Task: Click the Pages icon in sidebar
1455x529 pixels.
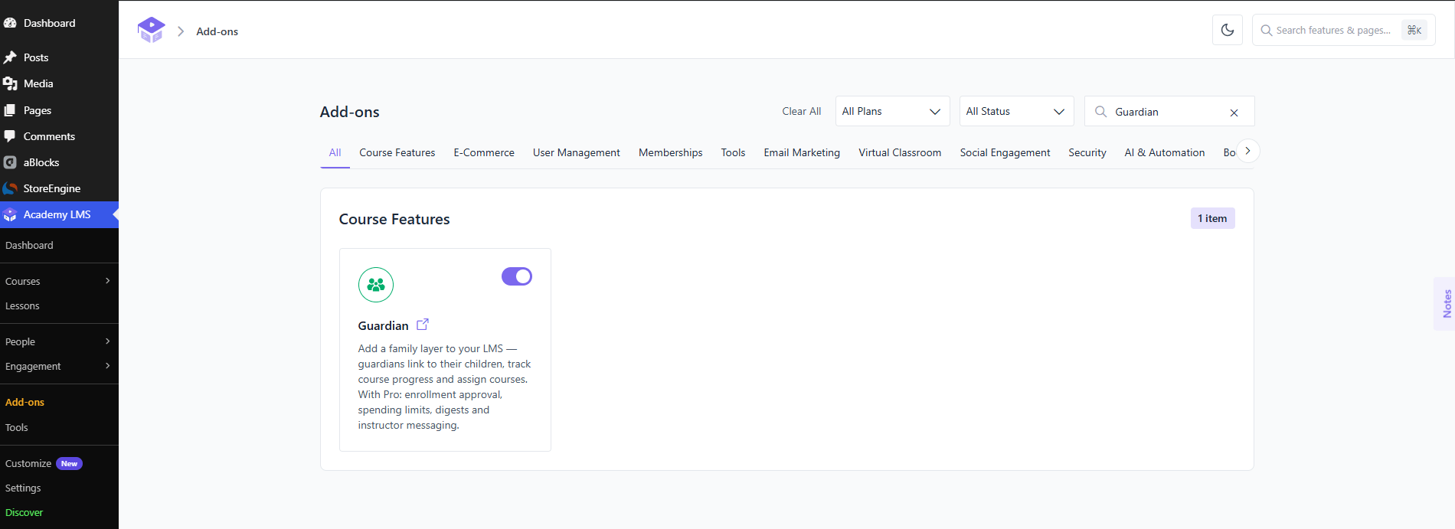Action: [10, 110]
